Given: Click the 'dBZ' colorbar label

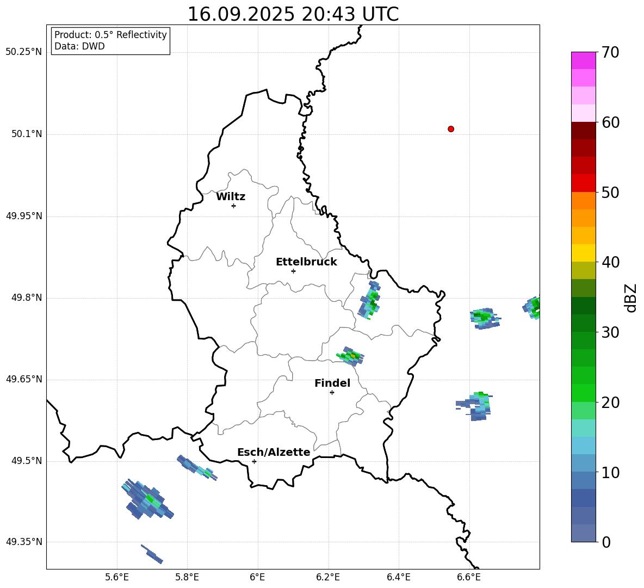Looking at the screenshot, I should pos(630,298).
